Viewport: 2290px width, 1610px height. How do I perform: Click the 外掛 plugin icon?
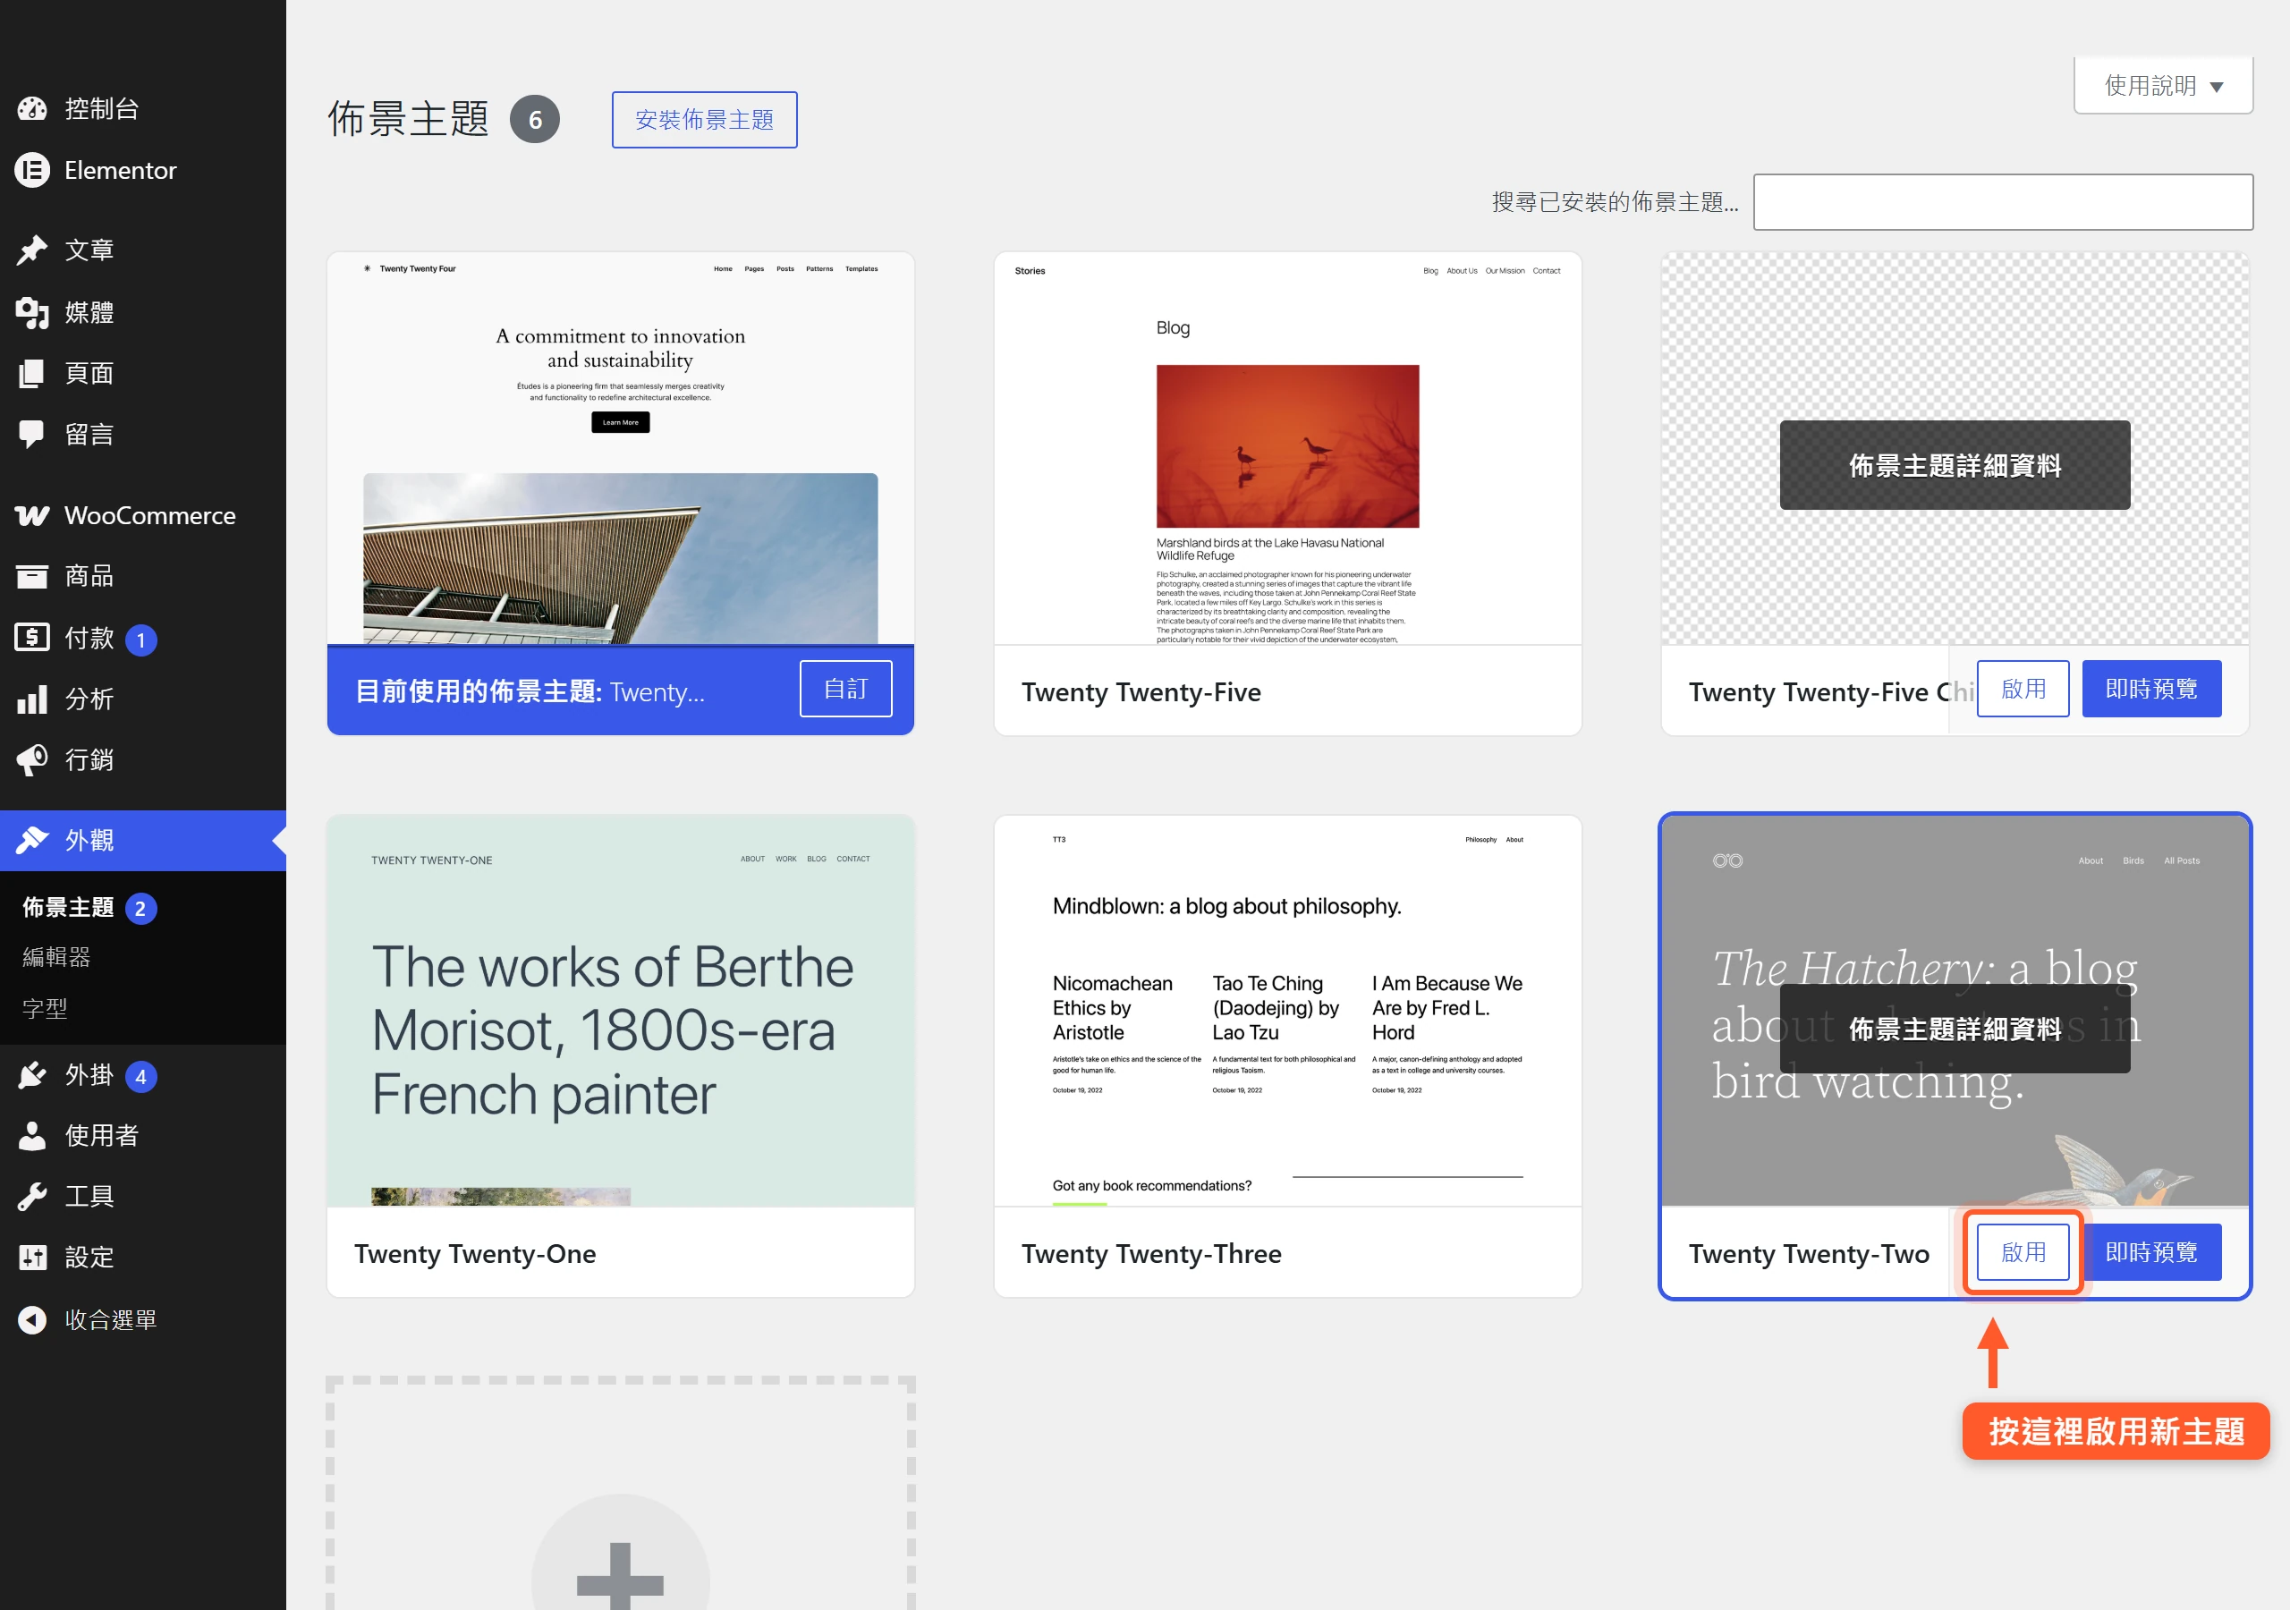32,1075
